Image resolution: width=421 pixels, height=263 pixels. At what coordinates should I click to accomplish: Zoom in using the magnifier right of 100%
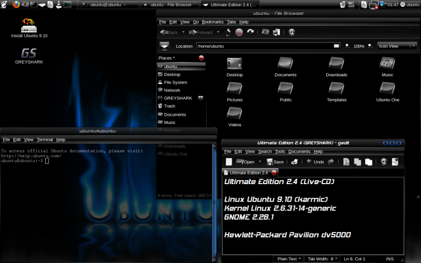[x=370, y=46]
